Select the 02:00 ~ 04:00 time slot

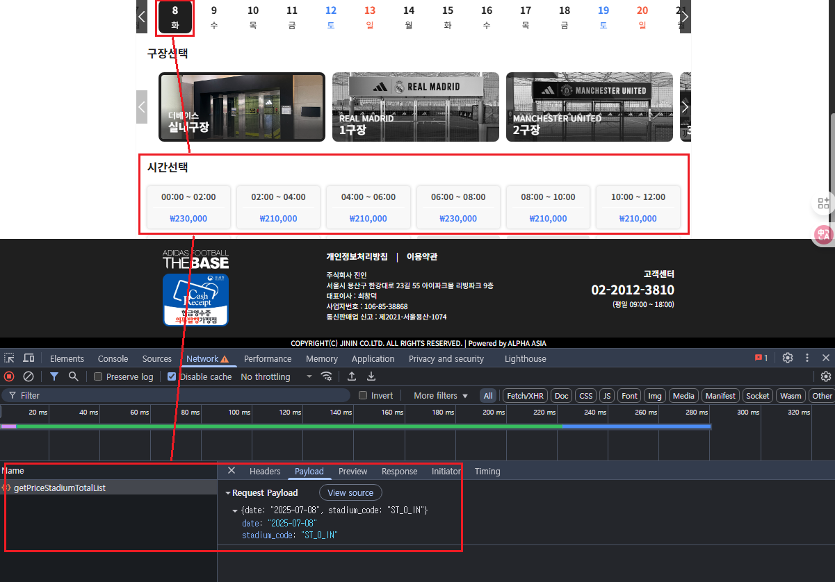click(278, 207)
